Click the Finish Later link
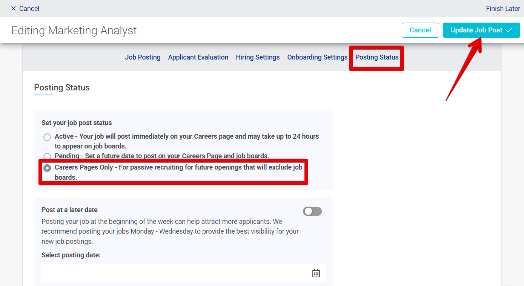The height and width of the screenshot is (286, 524). click(503, 8)
